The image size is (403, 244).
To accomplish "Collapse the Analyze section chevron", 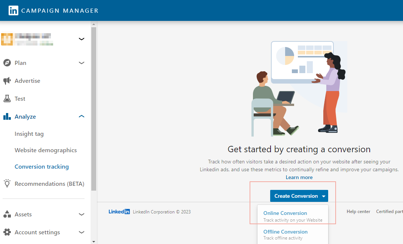I will coord(82,116).
